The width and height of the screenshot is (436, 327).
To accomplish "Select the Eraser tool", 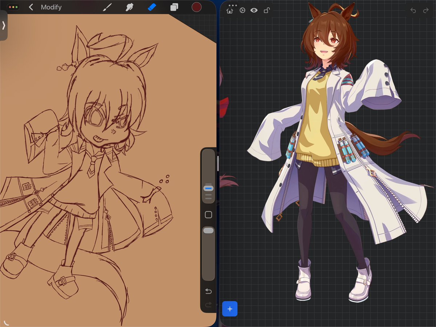I will [152, 7].
